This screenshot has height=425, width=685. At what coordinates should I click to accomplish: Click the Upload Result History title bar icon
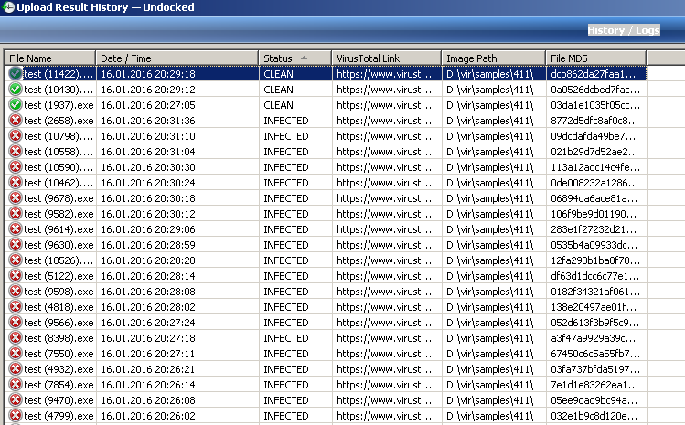click(x=8, y=7)
